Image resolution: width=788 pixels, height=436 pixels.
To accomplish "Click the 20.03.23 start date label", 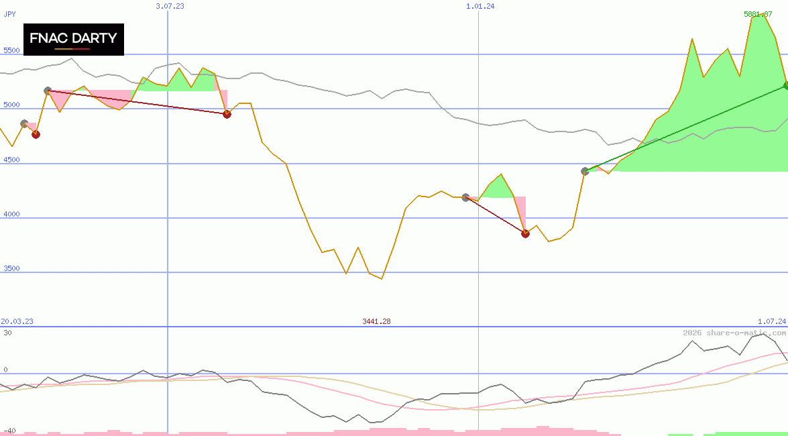I will (17, 321).
